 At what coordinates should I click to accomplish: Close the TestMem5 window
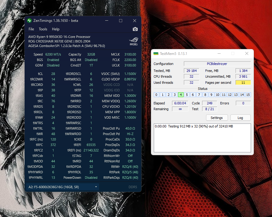[x=246, y=53]
